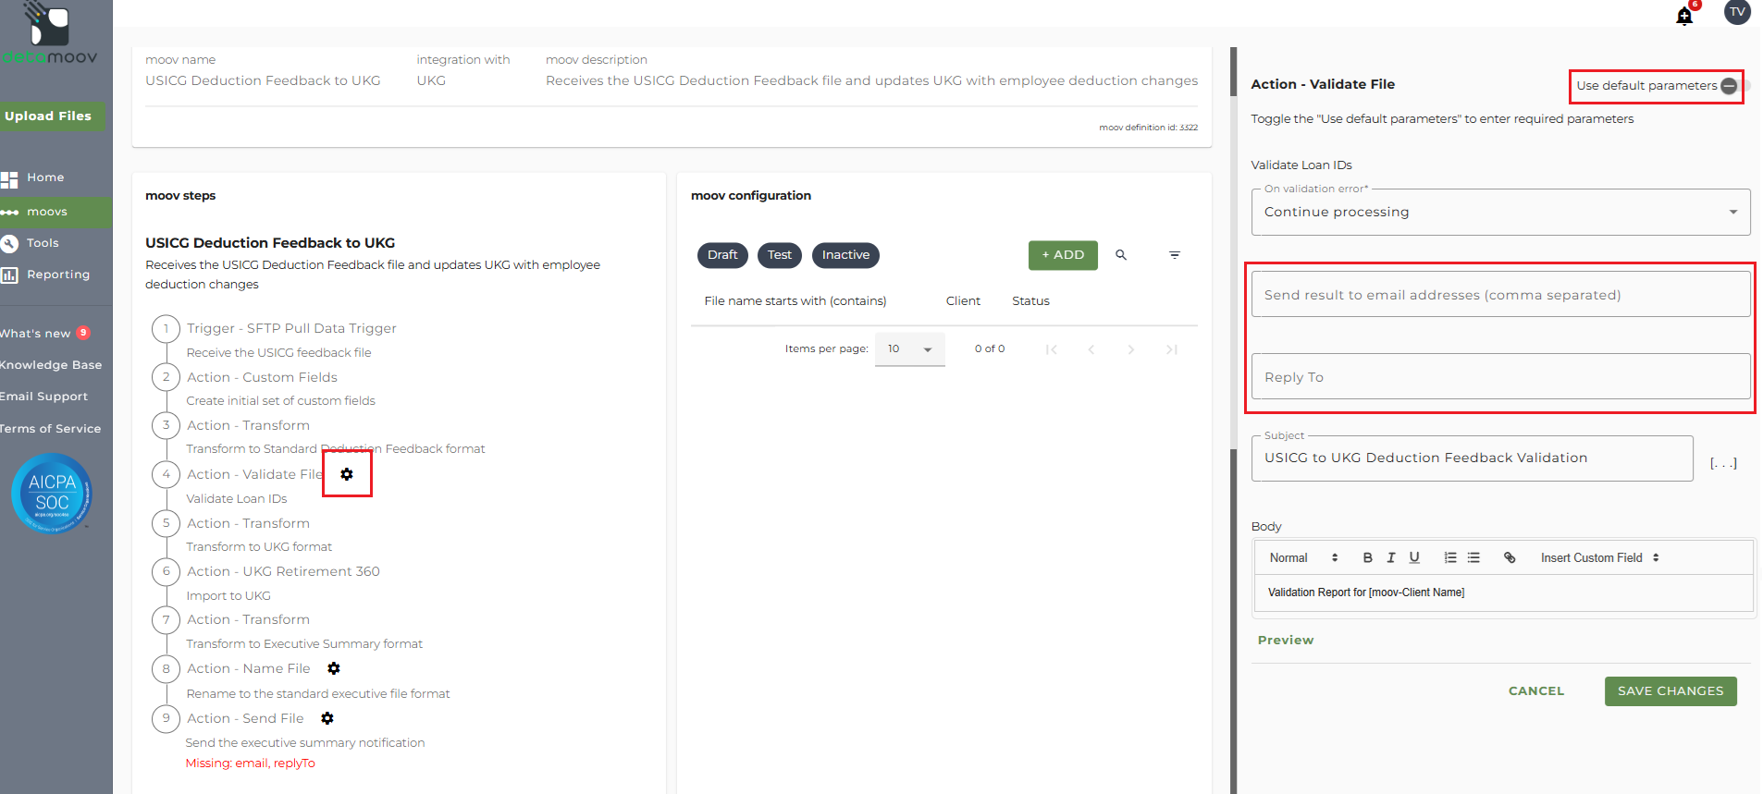The height and width of the screenshot is (794, 1763).
Task: Open Email Support link
Action: point(44,397)
